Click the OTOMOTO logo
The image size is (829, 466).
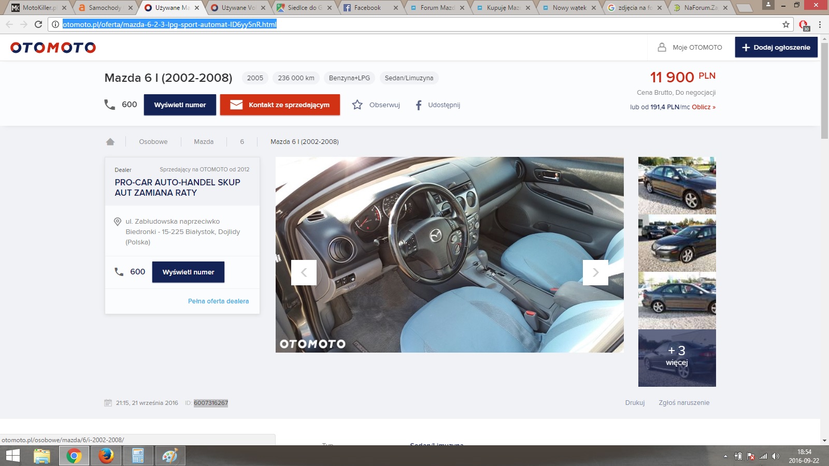[53, 48]
